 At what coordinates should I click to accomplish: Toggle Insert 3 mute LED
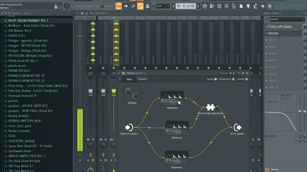tap(124, 68)
